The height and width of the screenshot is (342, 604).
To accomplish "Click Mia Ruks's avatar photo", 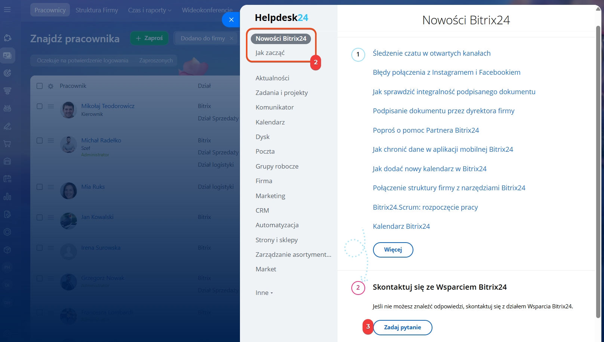I will pos(68,191).
